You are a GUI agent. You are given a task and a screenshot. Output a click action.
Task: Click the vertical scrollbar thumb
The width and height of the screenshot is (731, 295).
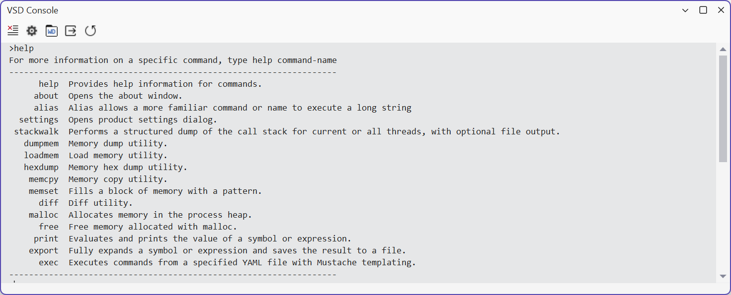(723, 109)
